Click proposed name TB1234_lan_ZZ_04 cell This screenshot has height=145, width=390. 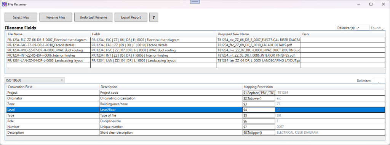tap(259, 61)
